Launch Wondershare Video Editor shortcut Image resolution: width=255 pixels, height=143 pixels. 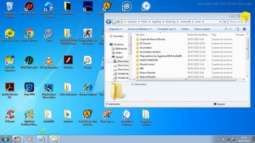pyautogui.click(x=49, y=91)
